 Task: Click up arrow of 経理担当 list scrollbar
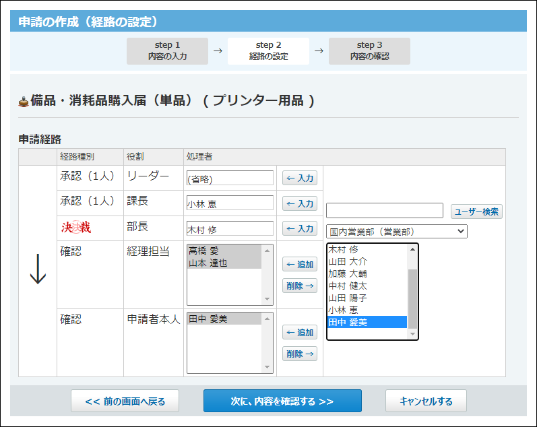[267, 251]
